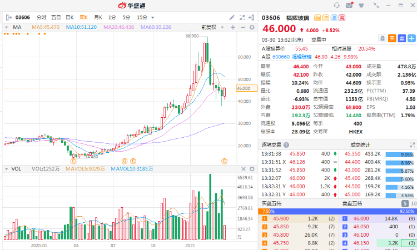Close the VOL indicator panel

pyautogui.click(x=244, y=169)
